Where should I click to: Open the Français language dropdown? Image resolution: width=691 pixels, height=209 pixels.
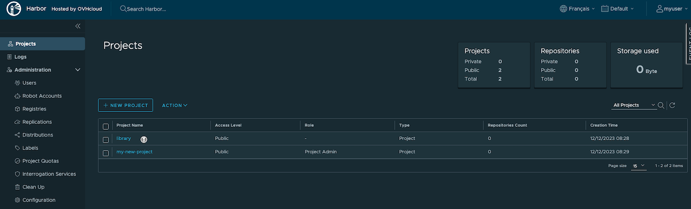[577, 9]
